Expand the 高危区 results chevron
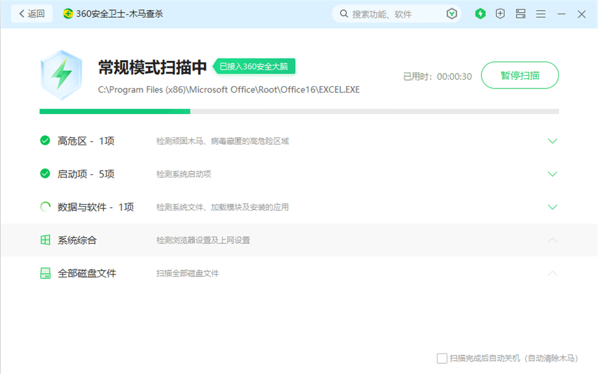 click(553, 142)
